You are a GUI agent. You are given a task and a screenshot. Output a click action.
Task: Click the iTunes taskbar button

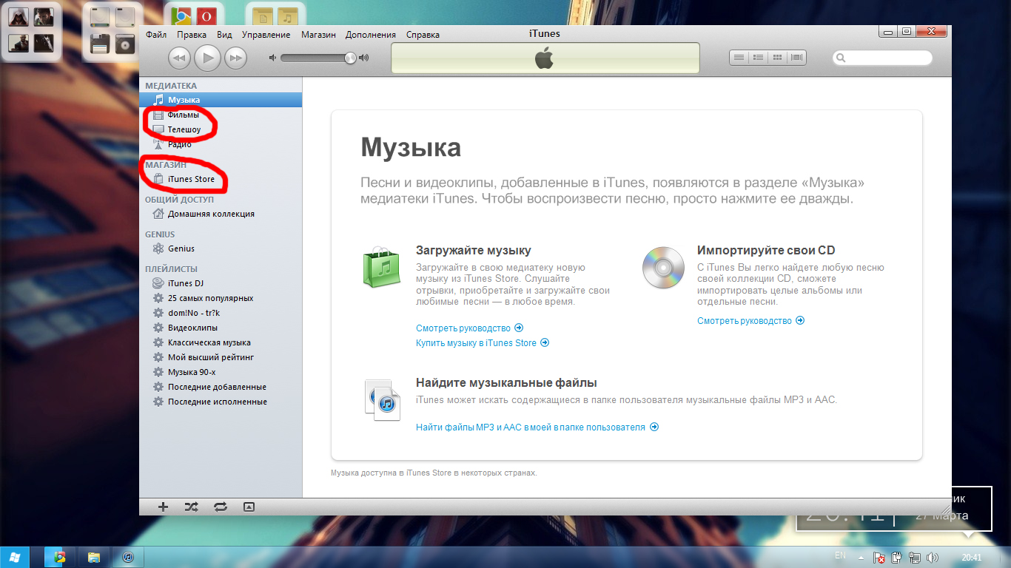pyautogui.click(x=128, y=557)
